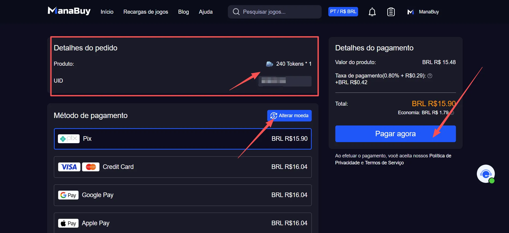Click the Produto: label
509x233 pixels.
tap(64, 64)
